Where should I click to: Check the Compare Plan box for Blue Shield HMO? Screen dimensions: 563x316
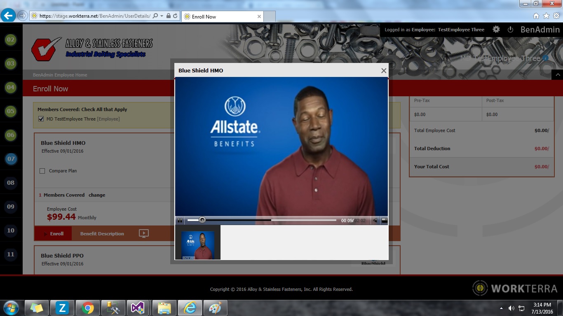42,171
